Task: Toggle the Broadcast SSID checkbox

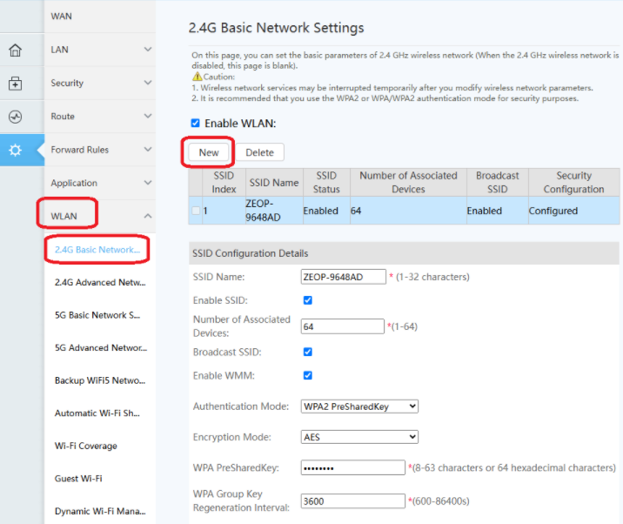Action: (307, 352)
